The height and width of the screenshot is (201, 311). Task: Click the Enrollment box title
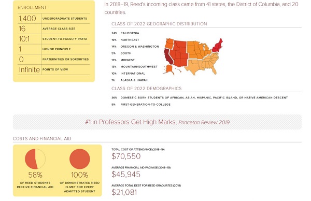32,8
